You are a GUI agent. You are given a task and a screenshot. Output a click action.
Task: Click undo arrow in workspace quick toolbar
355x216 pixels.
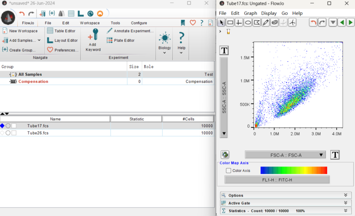(22, 13)
